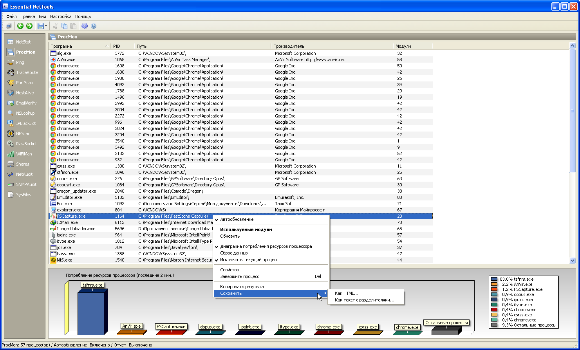Select the dragon_updater.exe process row
The image size is (580, 350).
coord(240,191)
